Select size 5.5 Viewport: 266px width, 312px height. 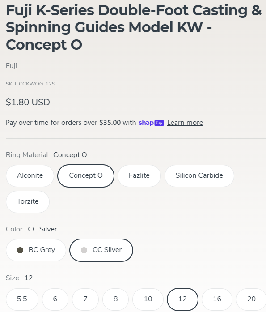click(x=22, y=299)
